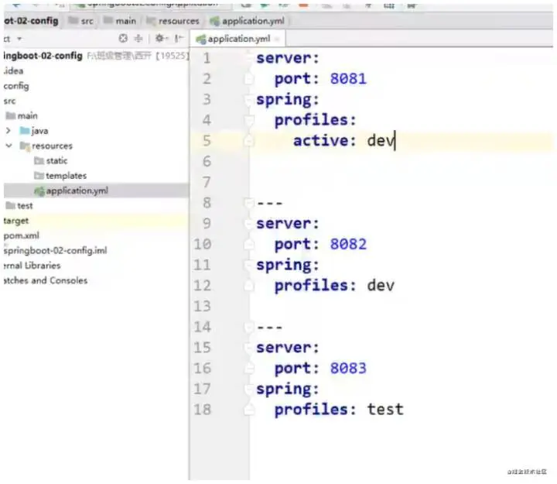Select the springboot-02-config project root
557x484 pixels.
click(43, 56)
